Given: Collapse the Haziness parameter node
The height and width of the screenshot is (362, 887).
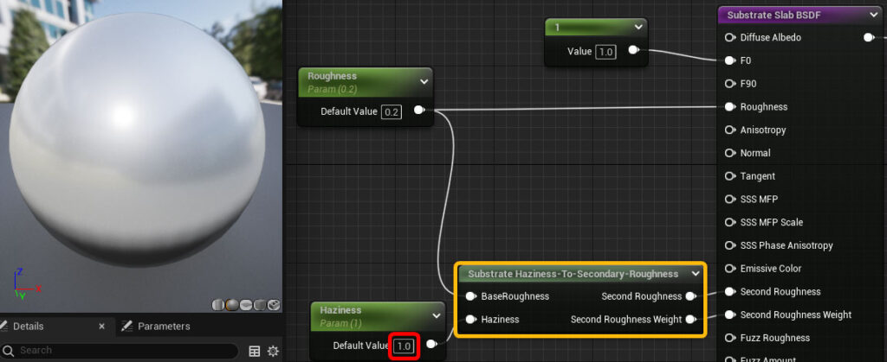Looking at the screenshot, I should pyautogui.click(x=437, y=315).
